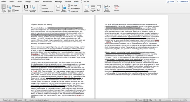Enable the Ruler checkbox
190x102 pixels.
tap(41, 6)
